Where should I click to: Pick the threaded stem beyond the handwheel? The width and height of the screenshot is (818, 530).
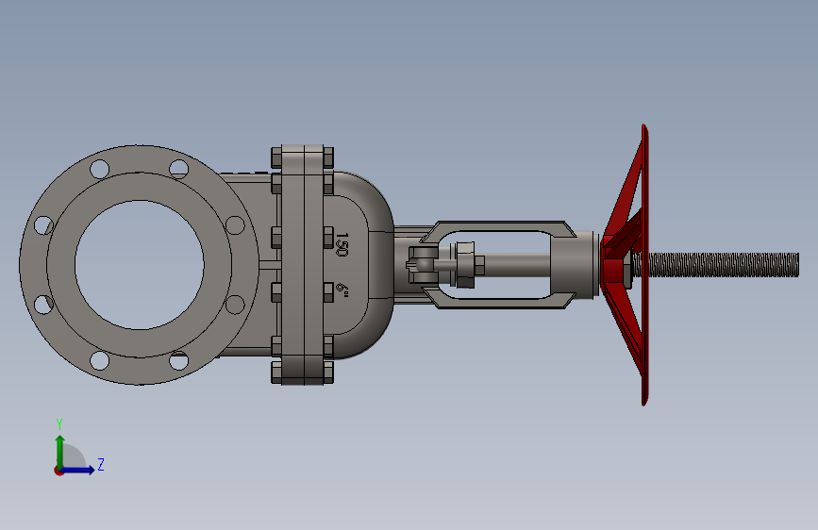tap(723, 264)
